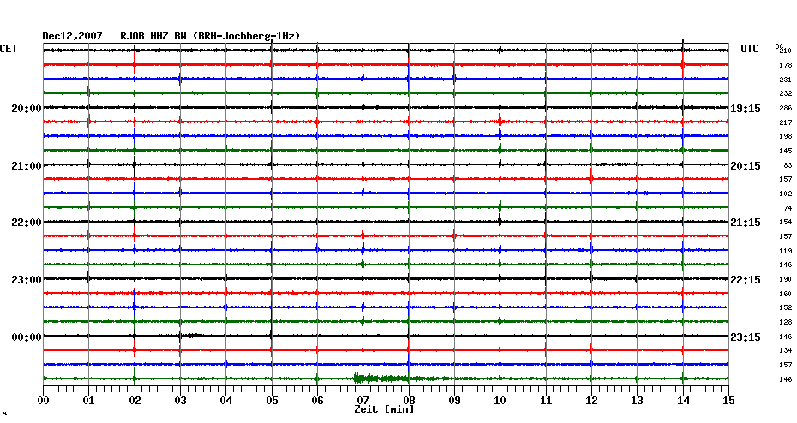Click DC value 160

[786, 294]
